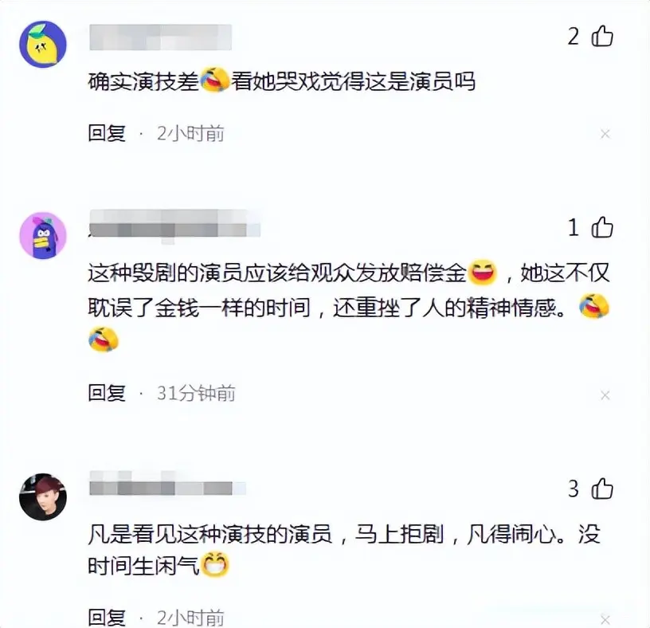Dismiss the comment posted 31分钟前
650x628 pixels.
tap(605, 395)
